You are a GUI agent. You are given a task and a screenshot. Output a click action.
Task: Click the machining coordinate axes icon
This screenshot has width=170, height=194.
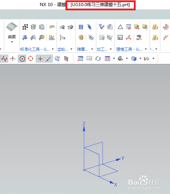tap(110, 38)
